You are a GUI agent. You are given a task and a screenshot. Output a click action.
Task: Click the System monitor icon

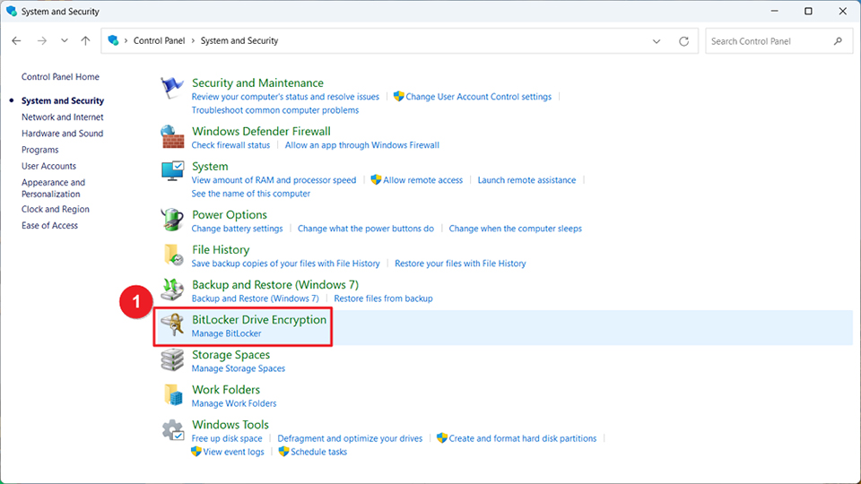[x=172, y=171]
